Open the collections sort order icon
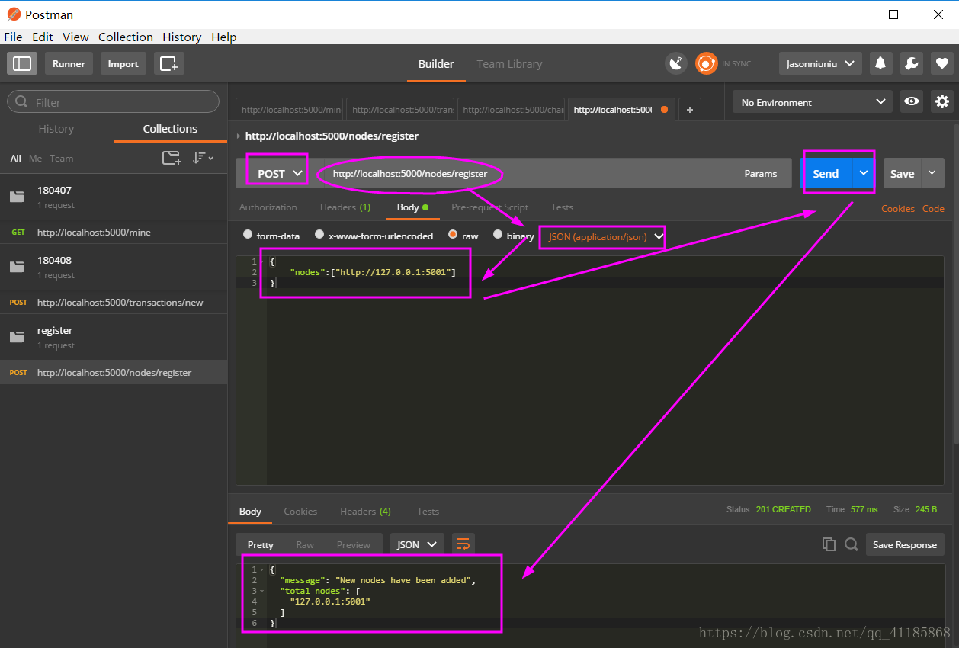Image resolution: width=959 pixels, height=648 pixels. coord(202,158)
